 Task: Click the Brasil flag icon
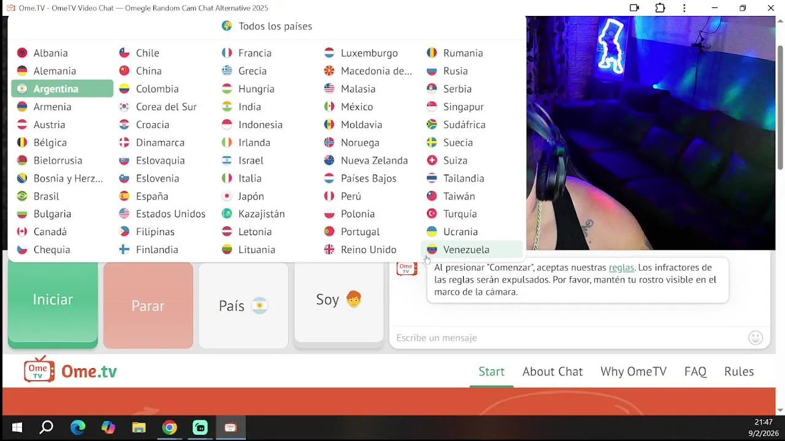coord(22,196)
